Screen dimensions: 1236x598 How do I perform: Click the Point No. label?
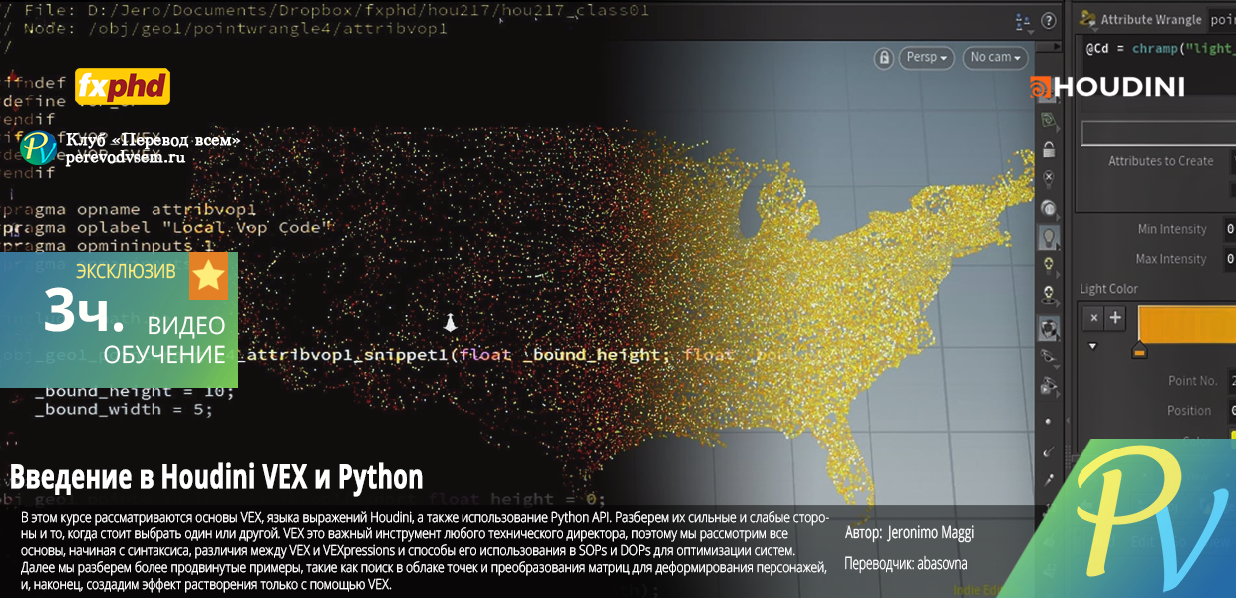[1193, 381]
